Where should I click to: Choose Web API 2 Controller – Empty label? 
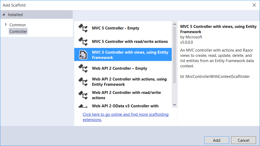click(119, 68)
